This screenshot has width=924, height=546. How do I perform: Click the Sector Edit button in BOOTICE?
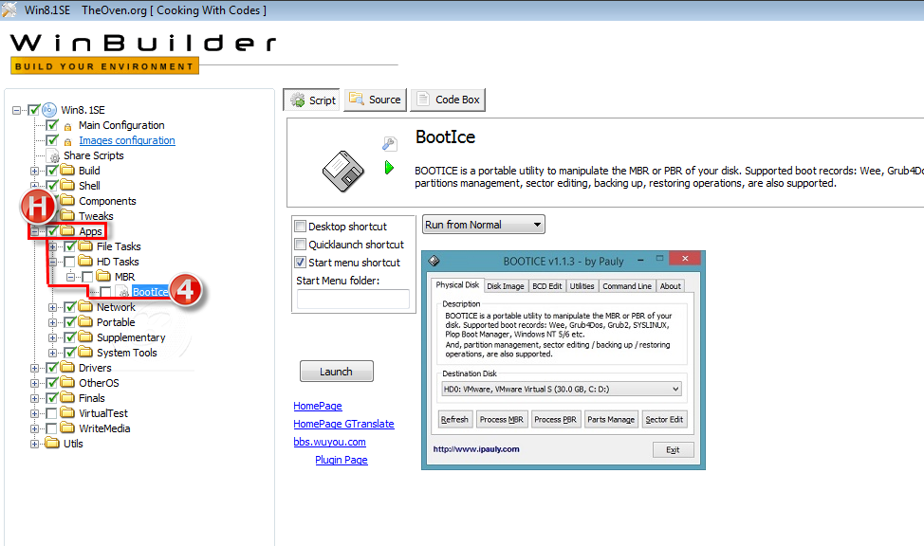(664, 419)
